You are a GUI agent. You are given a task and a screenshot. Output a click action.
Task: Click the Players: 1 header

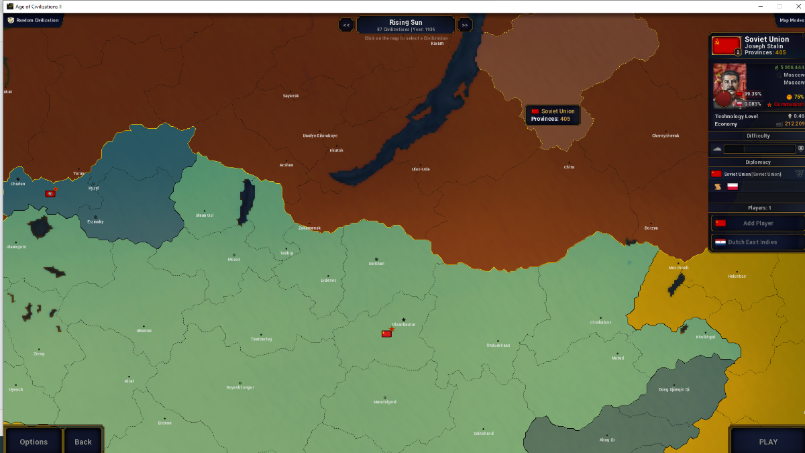(x=758, y=208)
